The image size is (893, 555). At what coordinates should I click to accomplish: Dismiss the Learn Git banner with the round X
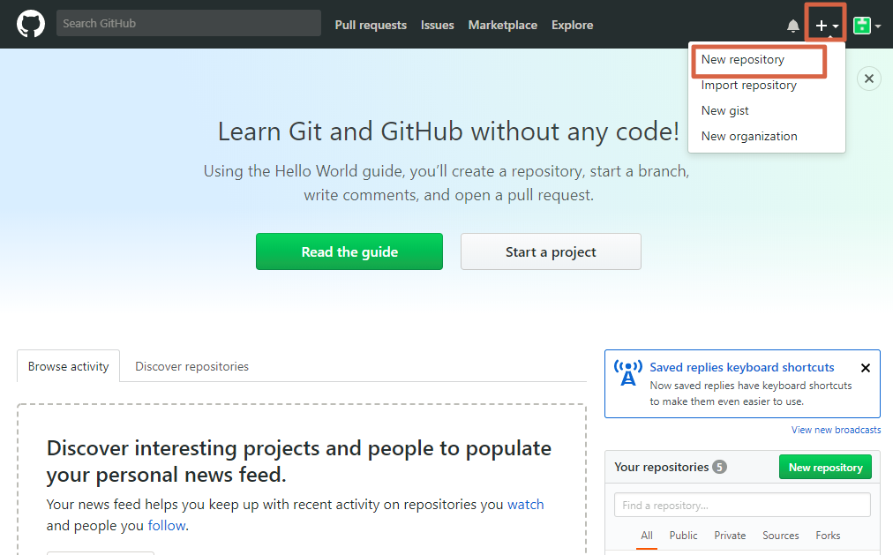click(x=868, y=79)
